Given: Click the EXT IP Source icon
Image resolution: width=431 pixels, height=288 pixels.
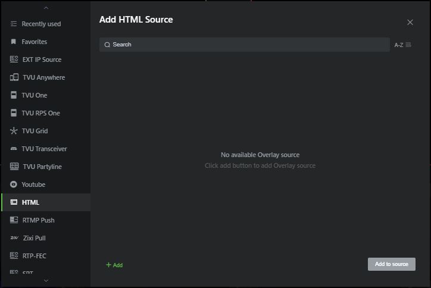Looking at the screenshot, I should [14, 60].
